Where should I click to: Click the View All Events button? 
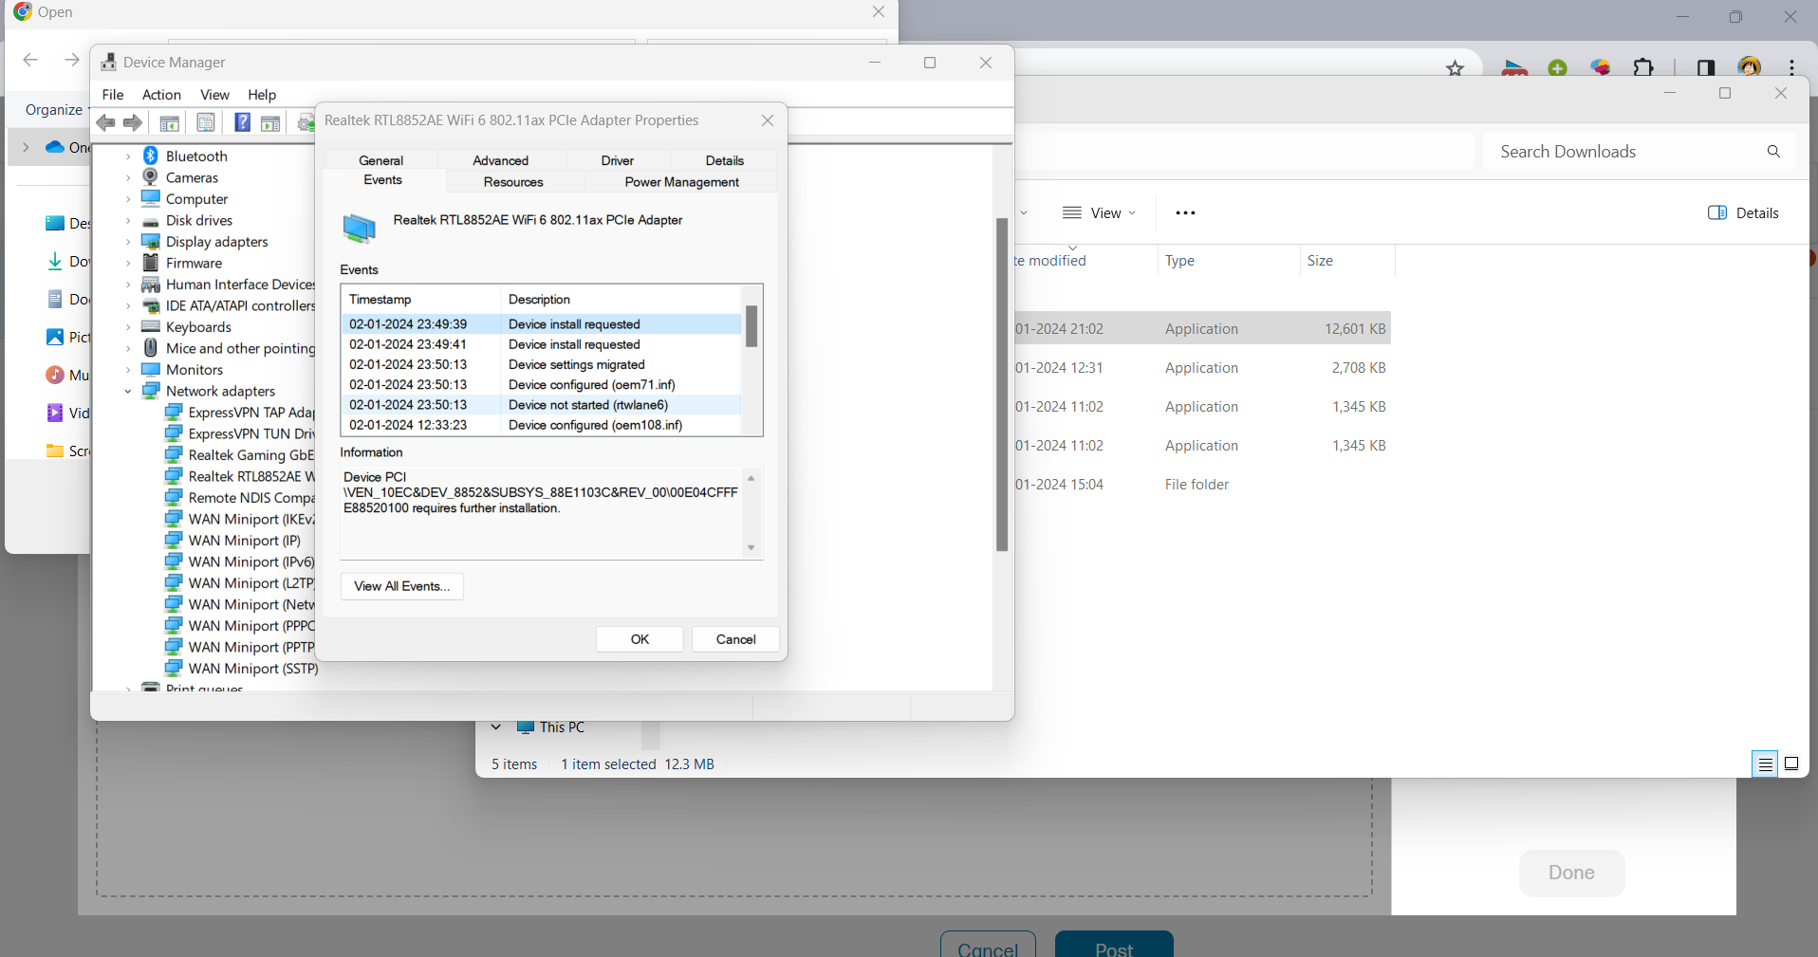[401, 586]
